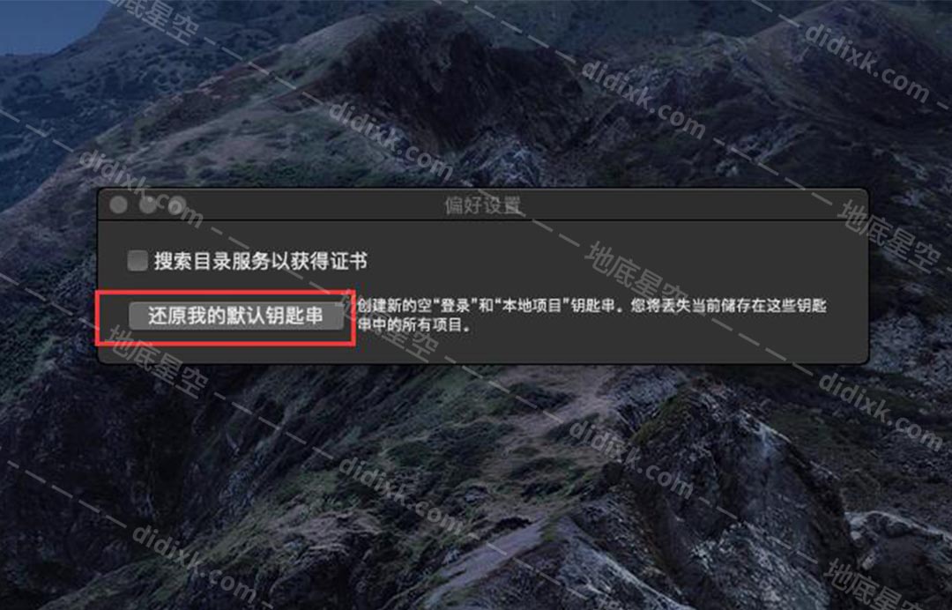Click the 还原我的默认钥匙串 button
952x610 pixels.
235,316
